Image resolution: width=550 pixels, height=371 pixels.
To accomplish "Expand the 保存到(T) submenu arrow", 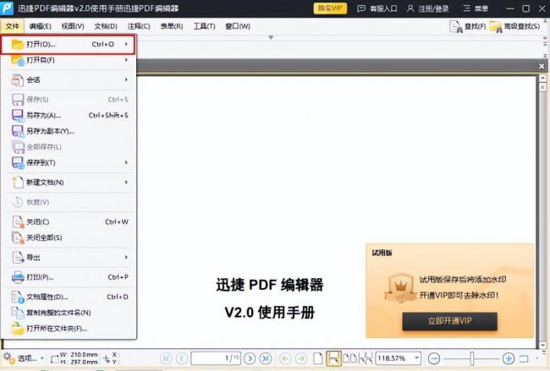I will click(126, 162).
